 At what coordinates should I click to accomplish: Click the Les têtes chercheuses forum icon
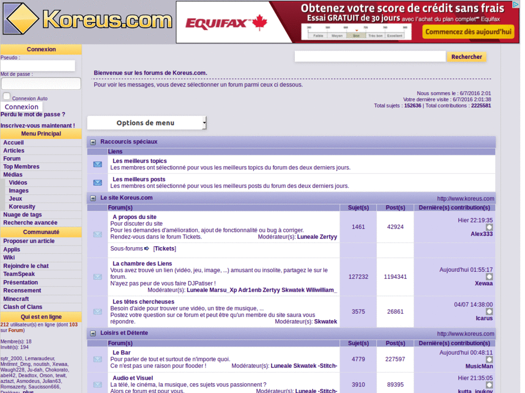[x=97, y=312]
